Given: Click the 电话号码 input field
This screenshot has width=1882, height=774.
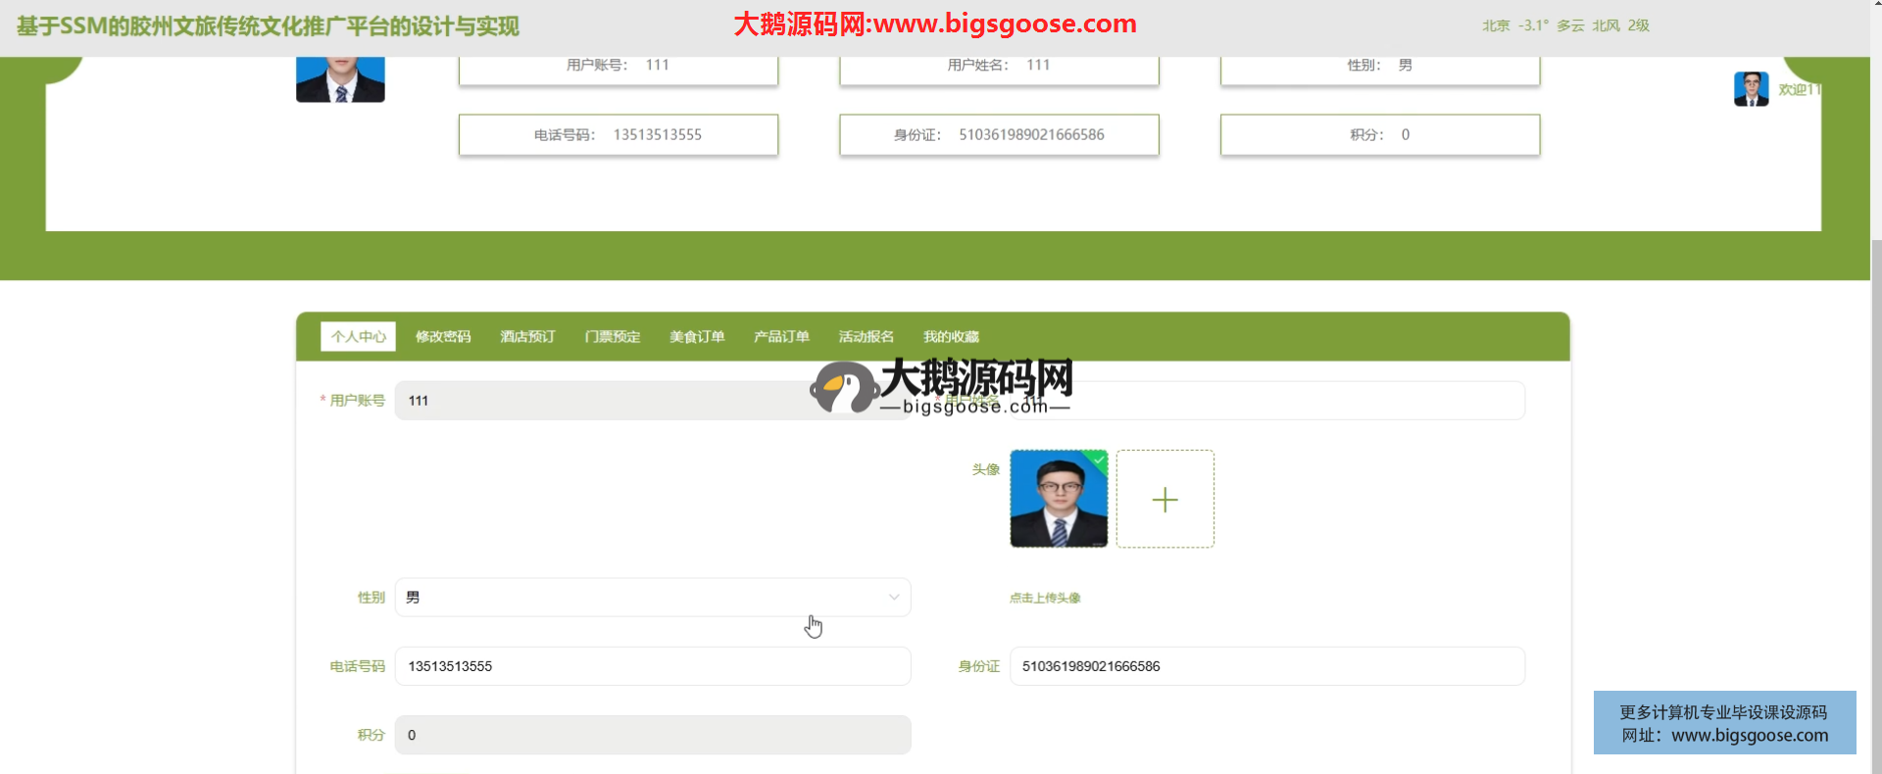Looking at the screenshot, I should coord(652,666).
